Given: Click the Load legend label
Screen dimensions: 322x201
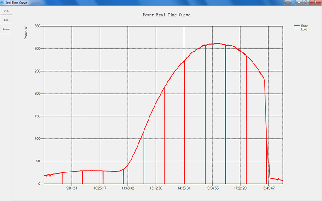Looking at the screenshot, I should click(x=304, y=29).
